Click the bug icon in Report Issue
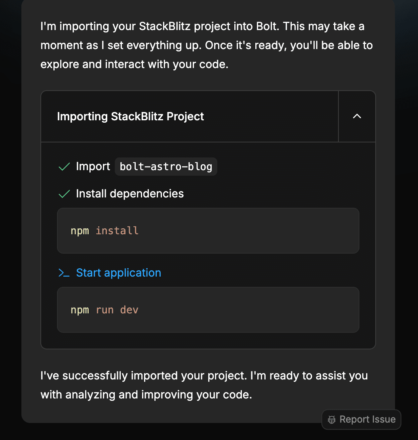The height and width of the screenshot is (440, 418). [332, 419]
